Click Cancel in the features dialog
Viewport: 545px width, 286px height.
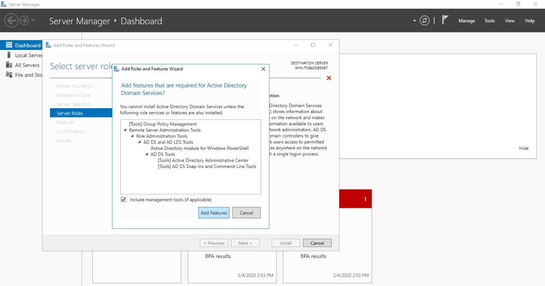(x=247, y=213)
